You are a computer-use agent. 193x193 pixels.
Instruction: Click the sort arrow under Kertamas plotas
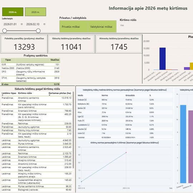click(49, 95)
